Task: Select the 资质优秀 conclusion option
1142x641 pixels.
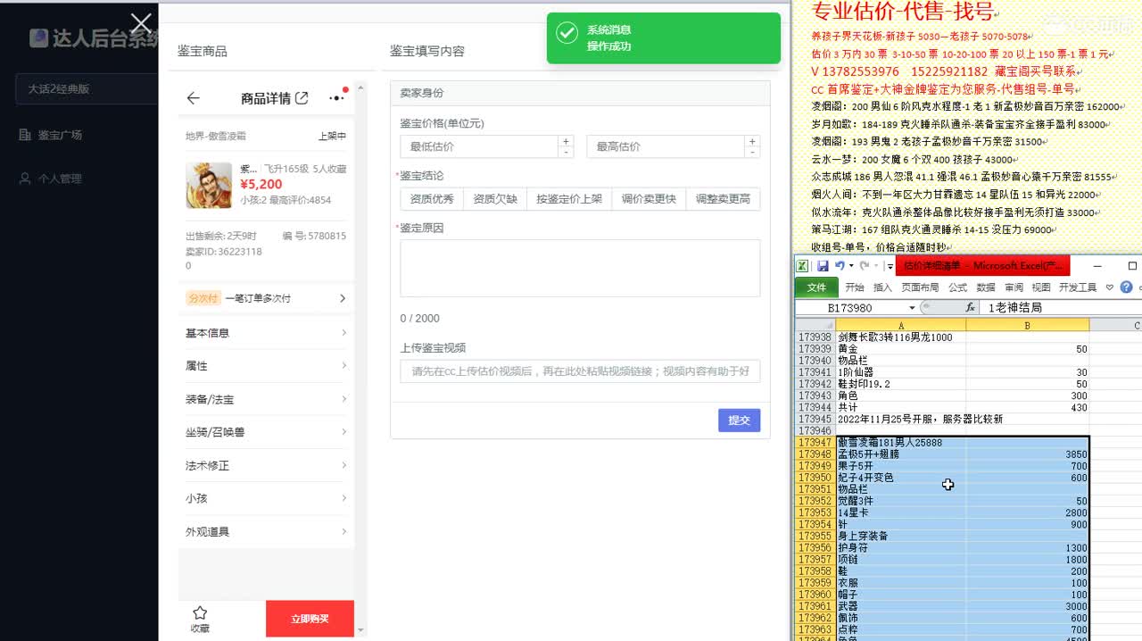Action: [432, 199]
